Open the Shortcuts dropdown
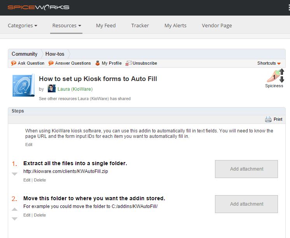 tap(269, 63)
